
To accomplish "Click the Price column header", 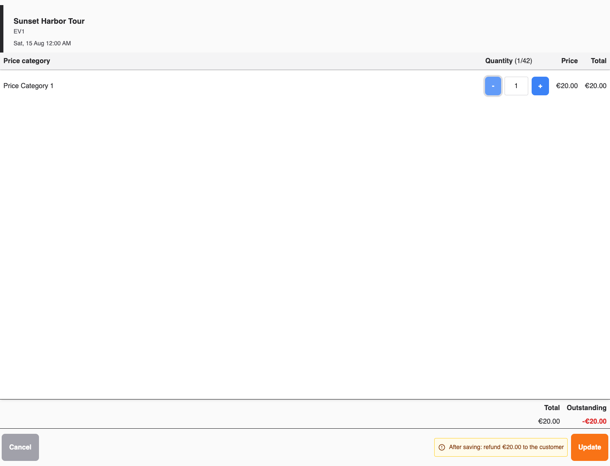I will tap(569, 61).
